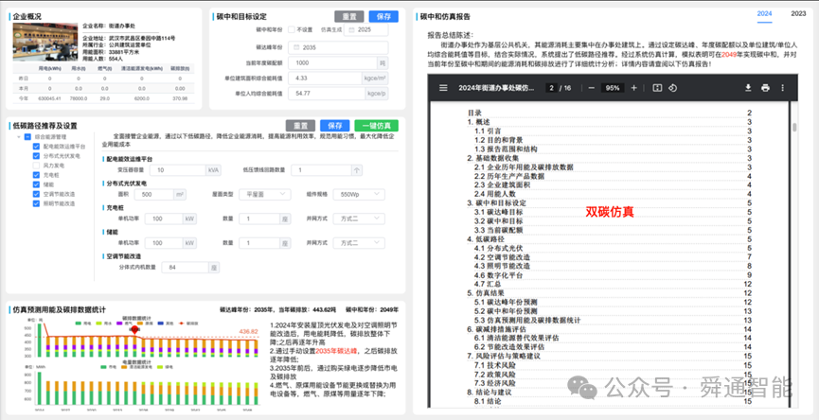
Task: Click the PDF zoom in plus icon
Action: (633, 88)
